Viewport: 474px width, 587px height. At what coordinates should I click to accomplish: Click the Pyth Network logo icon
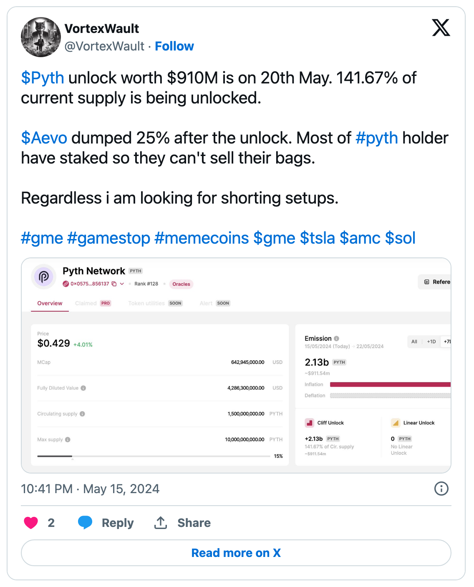[44, 277]
